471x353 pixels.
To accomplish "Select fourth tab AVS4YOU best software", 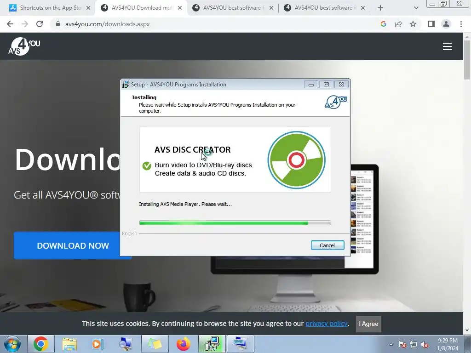I will 325,8.
